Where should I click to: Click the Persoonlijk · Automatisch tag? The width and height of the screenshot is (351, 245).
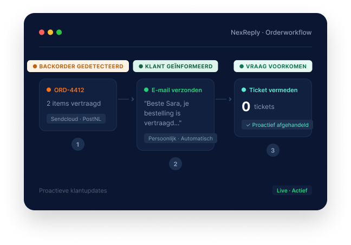pyautogui.click(x=180, y=138)
